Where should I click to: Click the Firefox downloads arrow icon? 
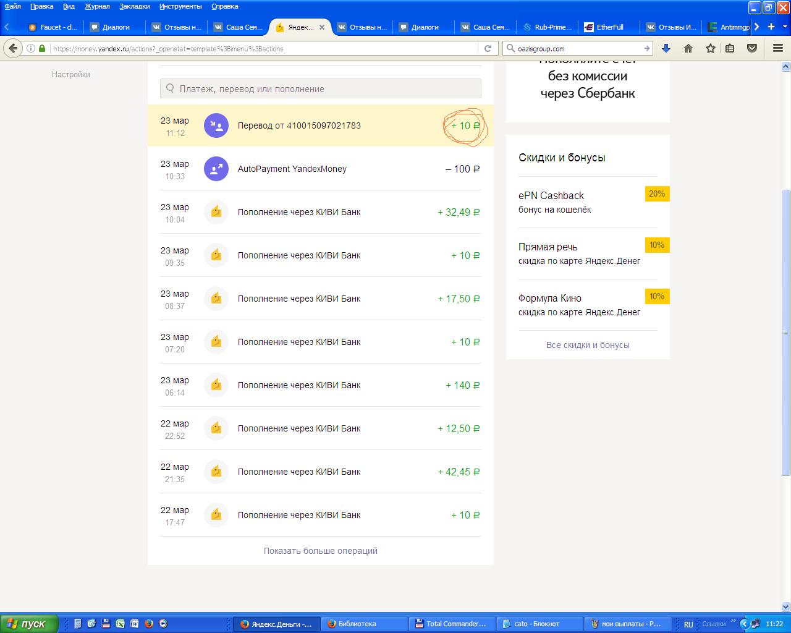(x=666, y=48)
